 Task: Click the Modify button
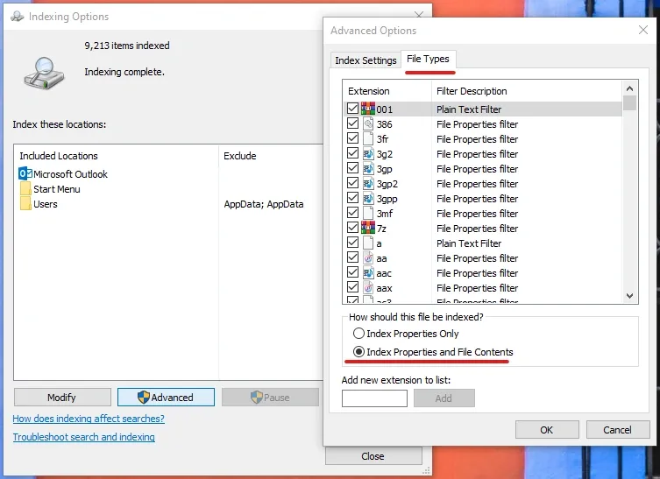(62, 398)
